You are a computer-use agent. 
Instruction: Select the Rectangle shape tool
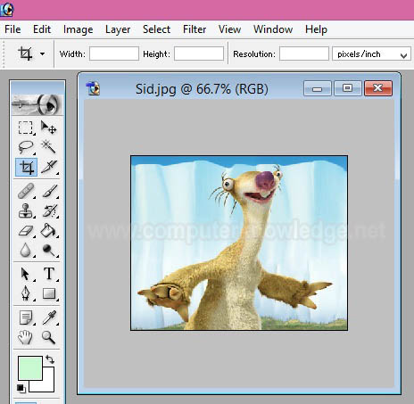coord(49,293)
